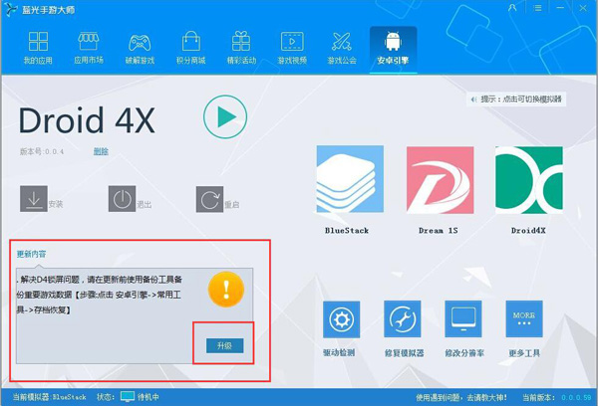598x406 pixels.
Task: Click the 退出 power icon
Action: (122, 199)
